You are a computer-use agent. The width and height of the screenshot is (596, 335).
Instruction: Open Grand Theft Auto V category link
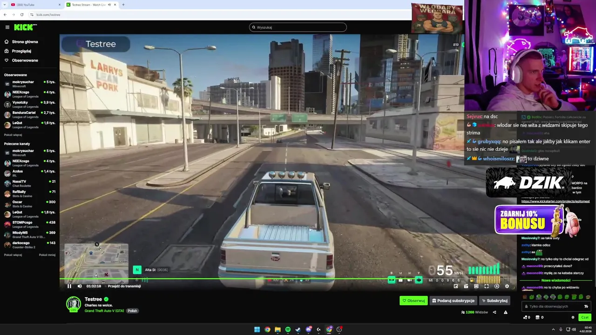point(104,311)
